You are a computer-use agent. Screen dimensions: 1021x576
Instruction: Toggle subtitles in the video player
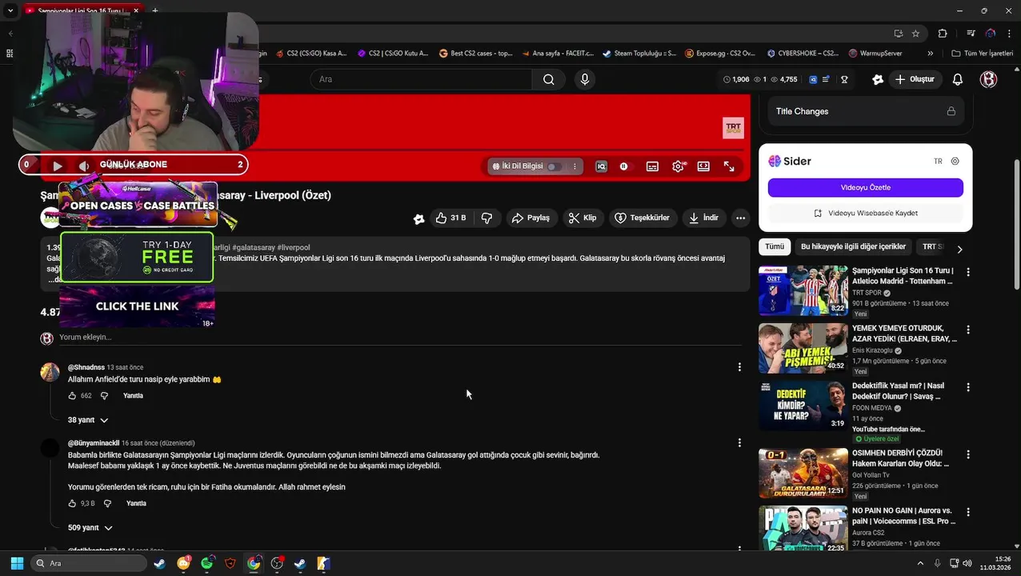pyautogui.click(x=652, y=166)
